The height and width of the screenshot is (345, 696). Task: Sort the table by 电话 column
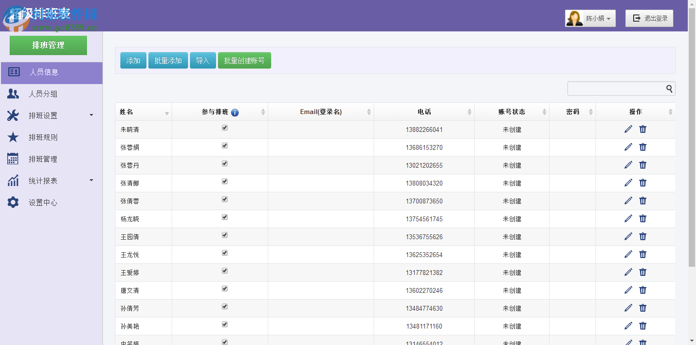coord(424,112)
